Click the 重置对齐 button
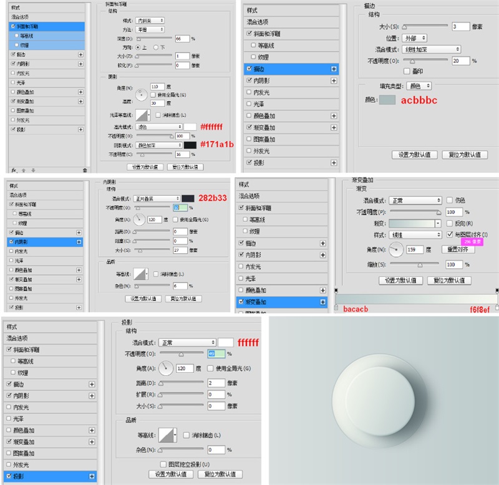The height and width of the screenshot is (485, 499). 458,249
